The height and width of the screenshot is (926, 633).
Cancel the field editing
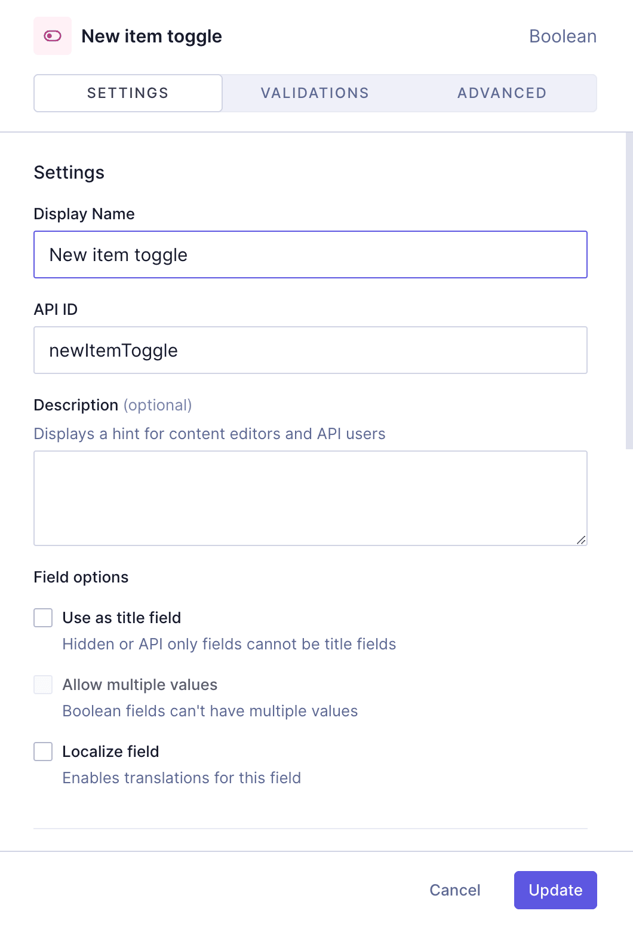tap(454, 890)
